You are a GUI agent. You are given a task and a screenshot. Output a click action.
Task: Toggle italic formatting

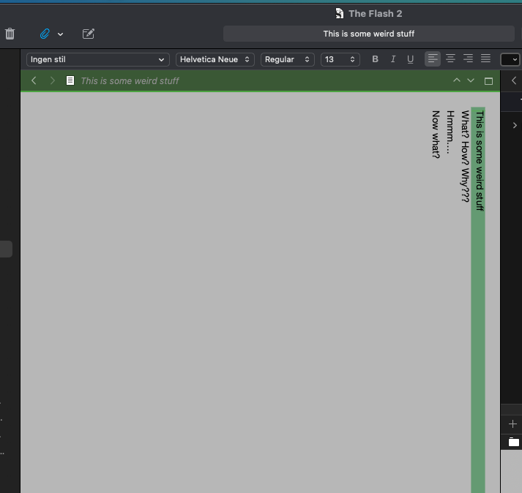click(x=393, y=59)
